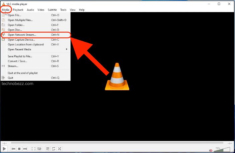Open the Tools menu
Screen dimensions: 235x153
tap(63, 10)
